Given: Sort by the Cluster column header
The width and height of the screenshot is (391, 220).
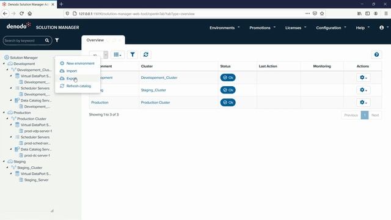Looking at the screenshot, I should 147,66.
